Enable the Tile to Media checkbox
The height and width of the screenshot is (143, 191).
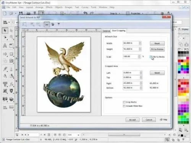click(151, 57)
